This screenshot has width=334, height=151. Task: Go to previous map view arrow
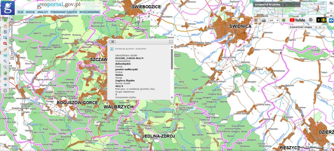click(5, 79)
